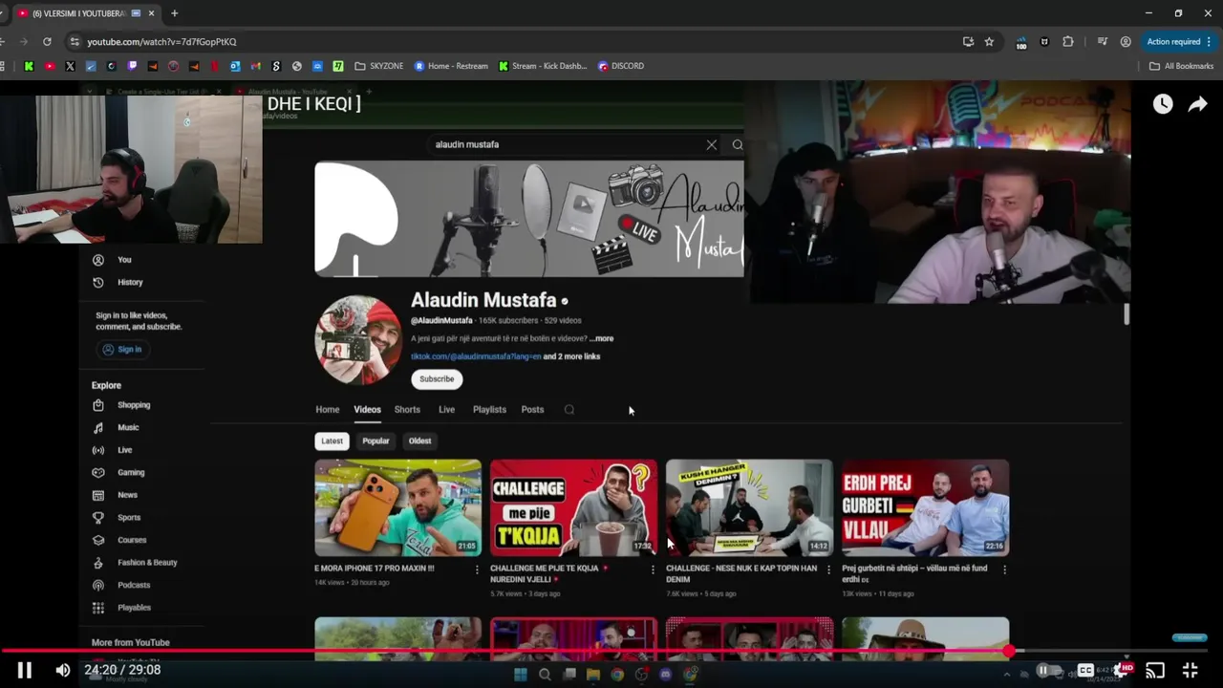The height and width of the screenshot is (688, 1223).
Task: Open the Chrome profile avatar icon
Action: pos(1126,41)
